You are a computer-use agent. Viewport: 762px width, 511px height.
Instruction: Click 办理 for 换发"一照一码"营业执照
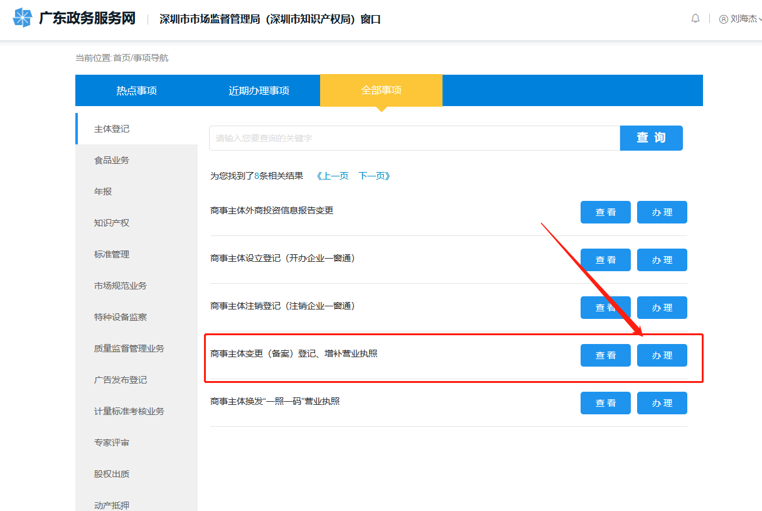tap(662, 403)
